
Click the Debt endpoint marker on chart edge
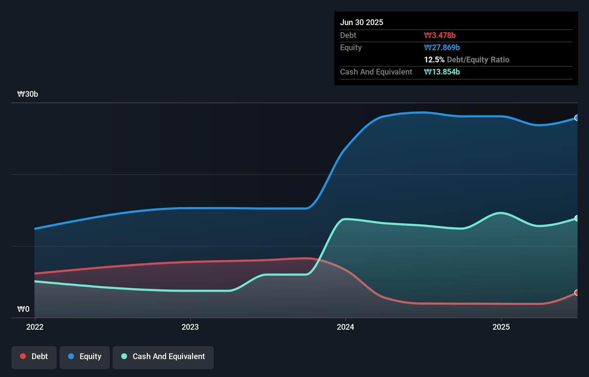point(577,293)
